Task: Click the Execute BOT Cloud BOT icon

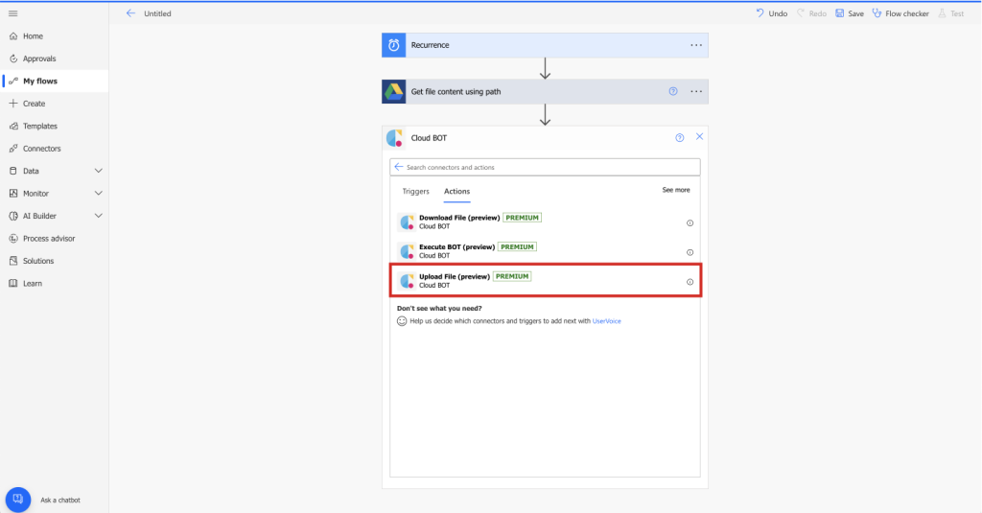Action: tap(407, 252)
